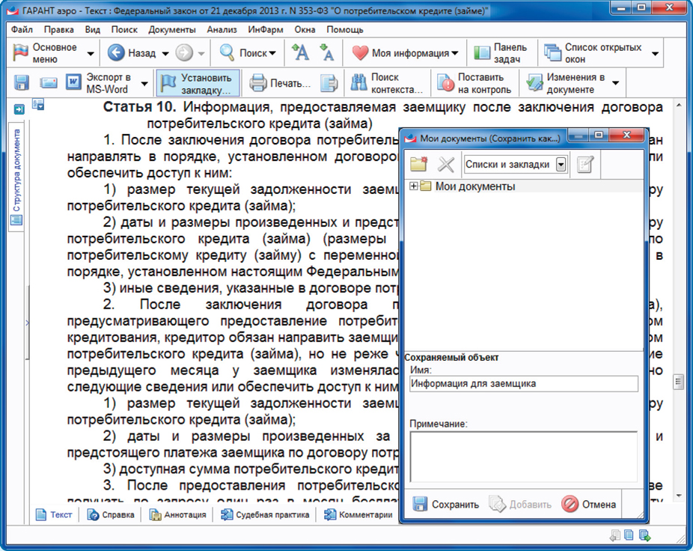The width and height of the screenshot is (693, 551).
Task: Toggle the Панель задач panel
Action: pyautogui.click(x=501, y=53)
